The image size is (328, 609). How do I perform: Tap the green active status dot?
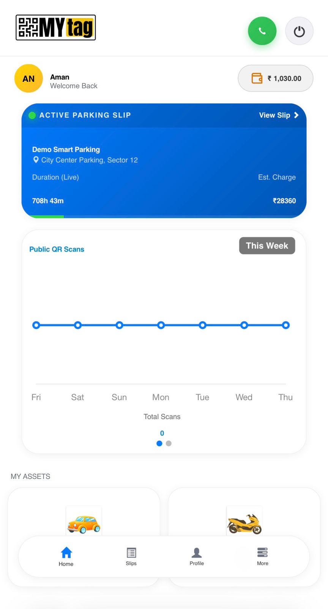pos(32,115)
